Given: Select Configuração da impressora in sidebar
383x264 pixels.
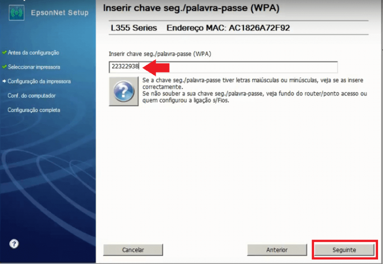Looking at the screenshot, I should pos(39,81).
